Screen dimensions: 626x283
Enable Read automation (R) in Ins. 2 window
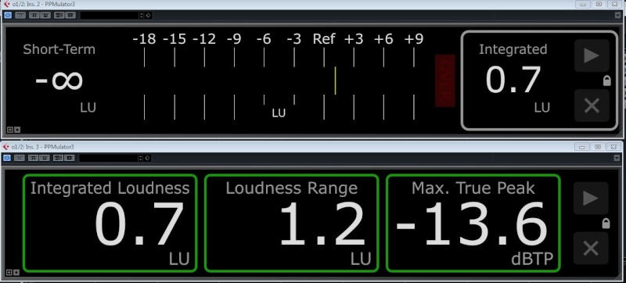(34, 15)
